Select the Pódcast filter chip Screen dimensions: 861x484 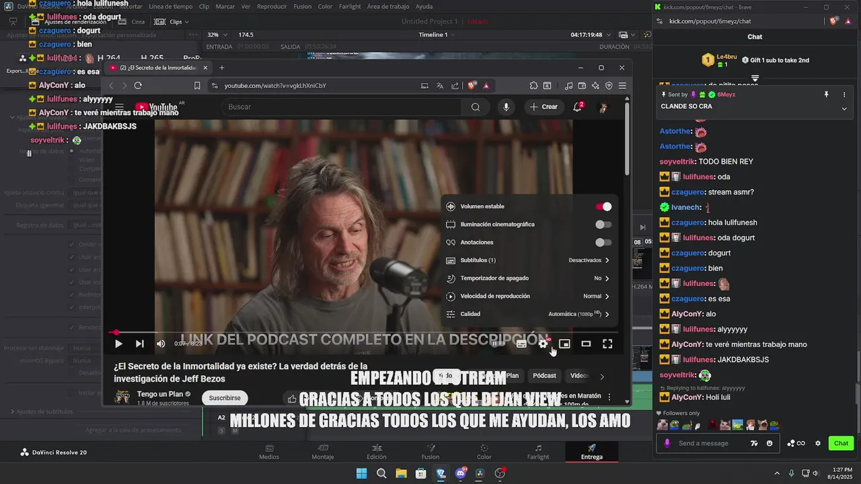[544, 376]
